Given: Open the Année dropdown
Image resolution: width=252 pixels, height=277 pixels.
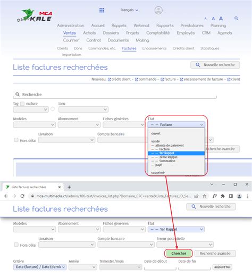Looking at the screenshot, I should [83, 267].
